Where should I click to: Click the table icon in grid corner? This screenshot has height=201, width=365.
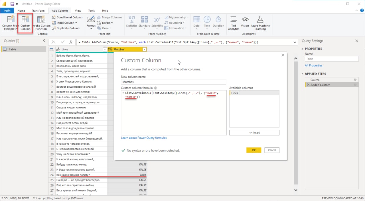click(51, 50)
